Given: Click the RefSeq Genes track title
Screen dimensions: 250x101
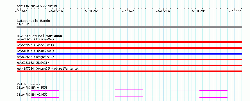Looking at the screenshot, I should tap(29, 84).
